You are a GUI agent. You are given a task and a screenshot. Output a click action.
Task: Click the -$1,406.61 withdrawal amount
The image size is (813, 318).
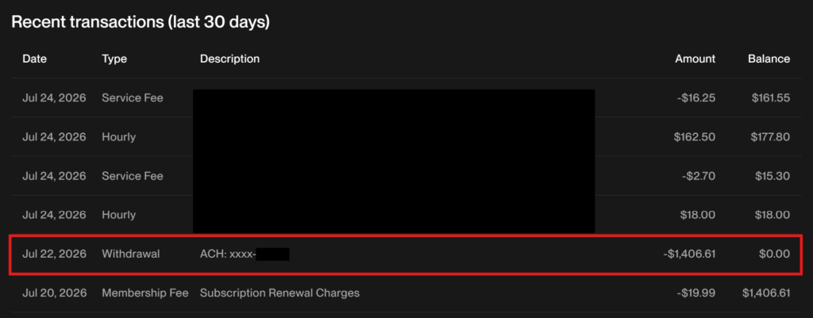click(689, 254)
